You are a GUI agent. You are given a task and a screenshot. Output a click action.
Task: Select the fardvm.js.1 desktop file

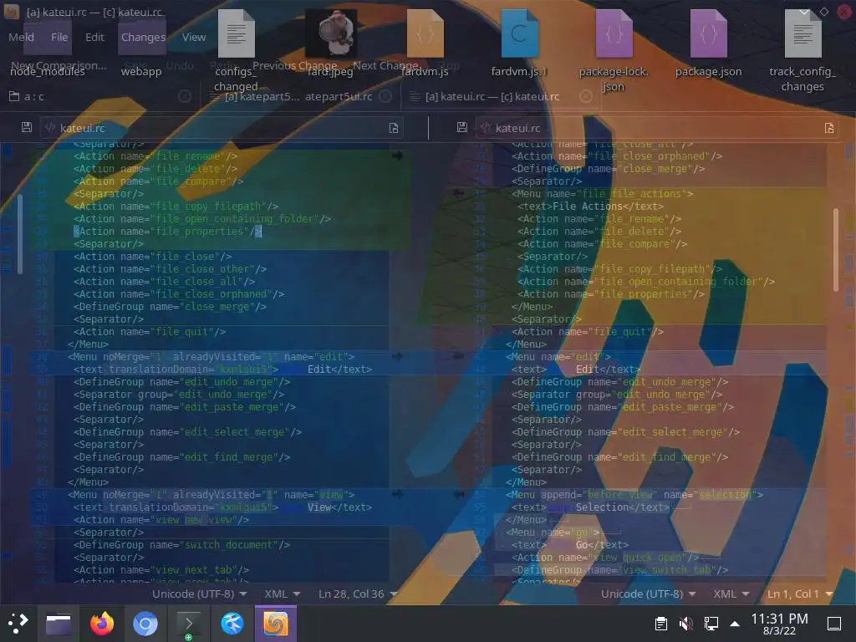click(x=519, y=44)
